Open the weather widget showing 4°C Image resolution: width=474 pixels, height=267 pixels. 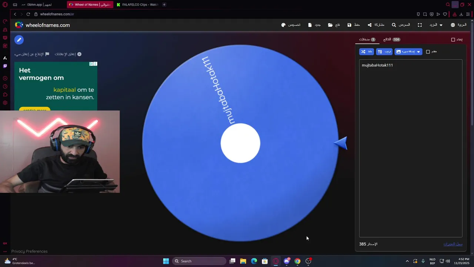tap(20, 261)
